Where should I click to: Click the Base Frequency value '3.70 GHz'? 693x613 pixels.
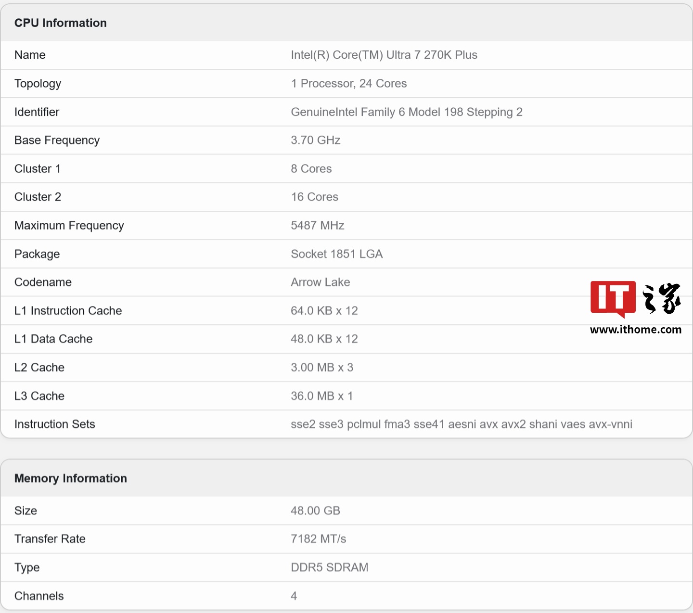[x=316, y=140]
